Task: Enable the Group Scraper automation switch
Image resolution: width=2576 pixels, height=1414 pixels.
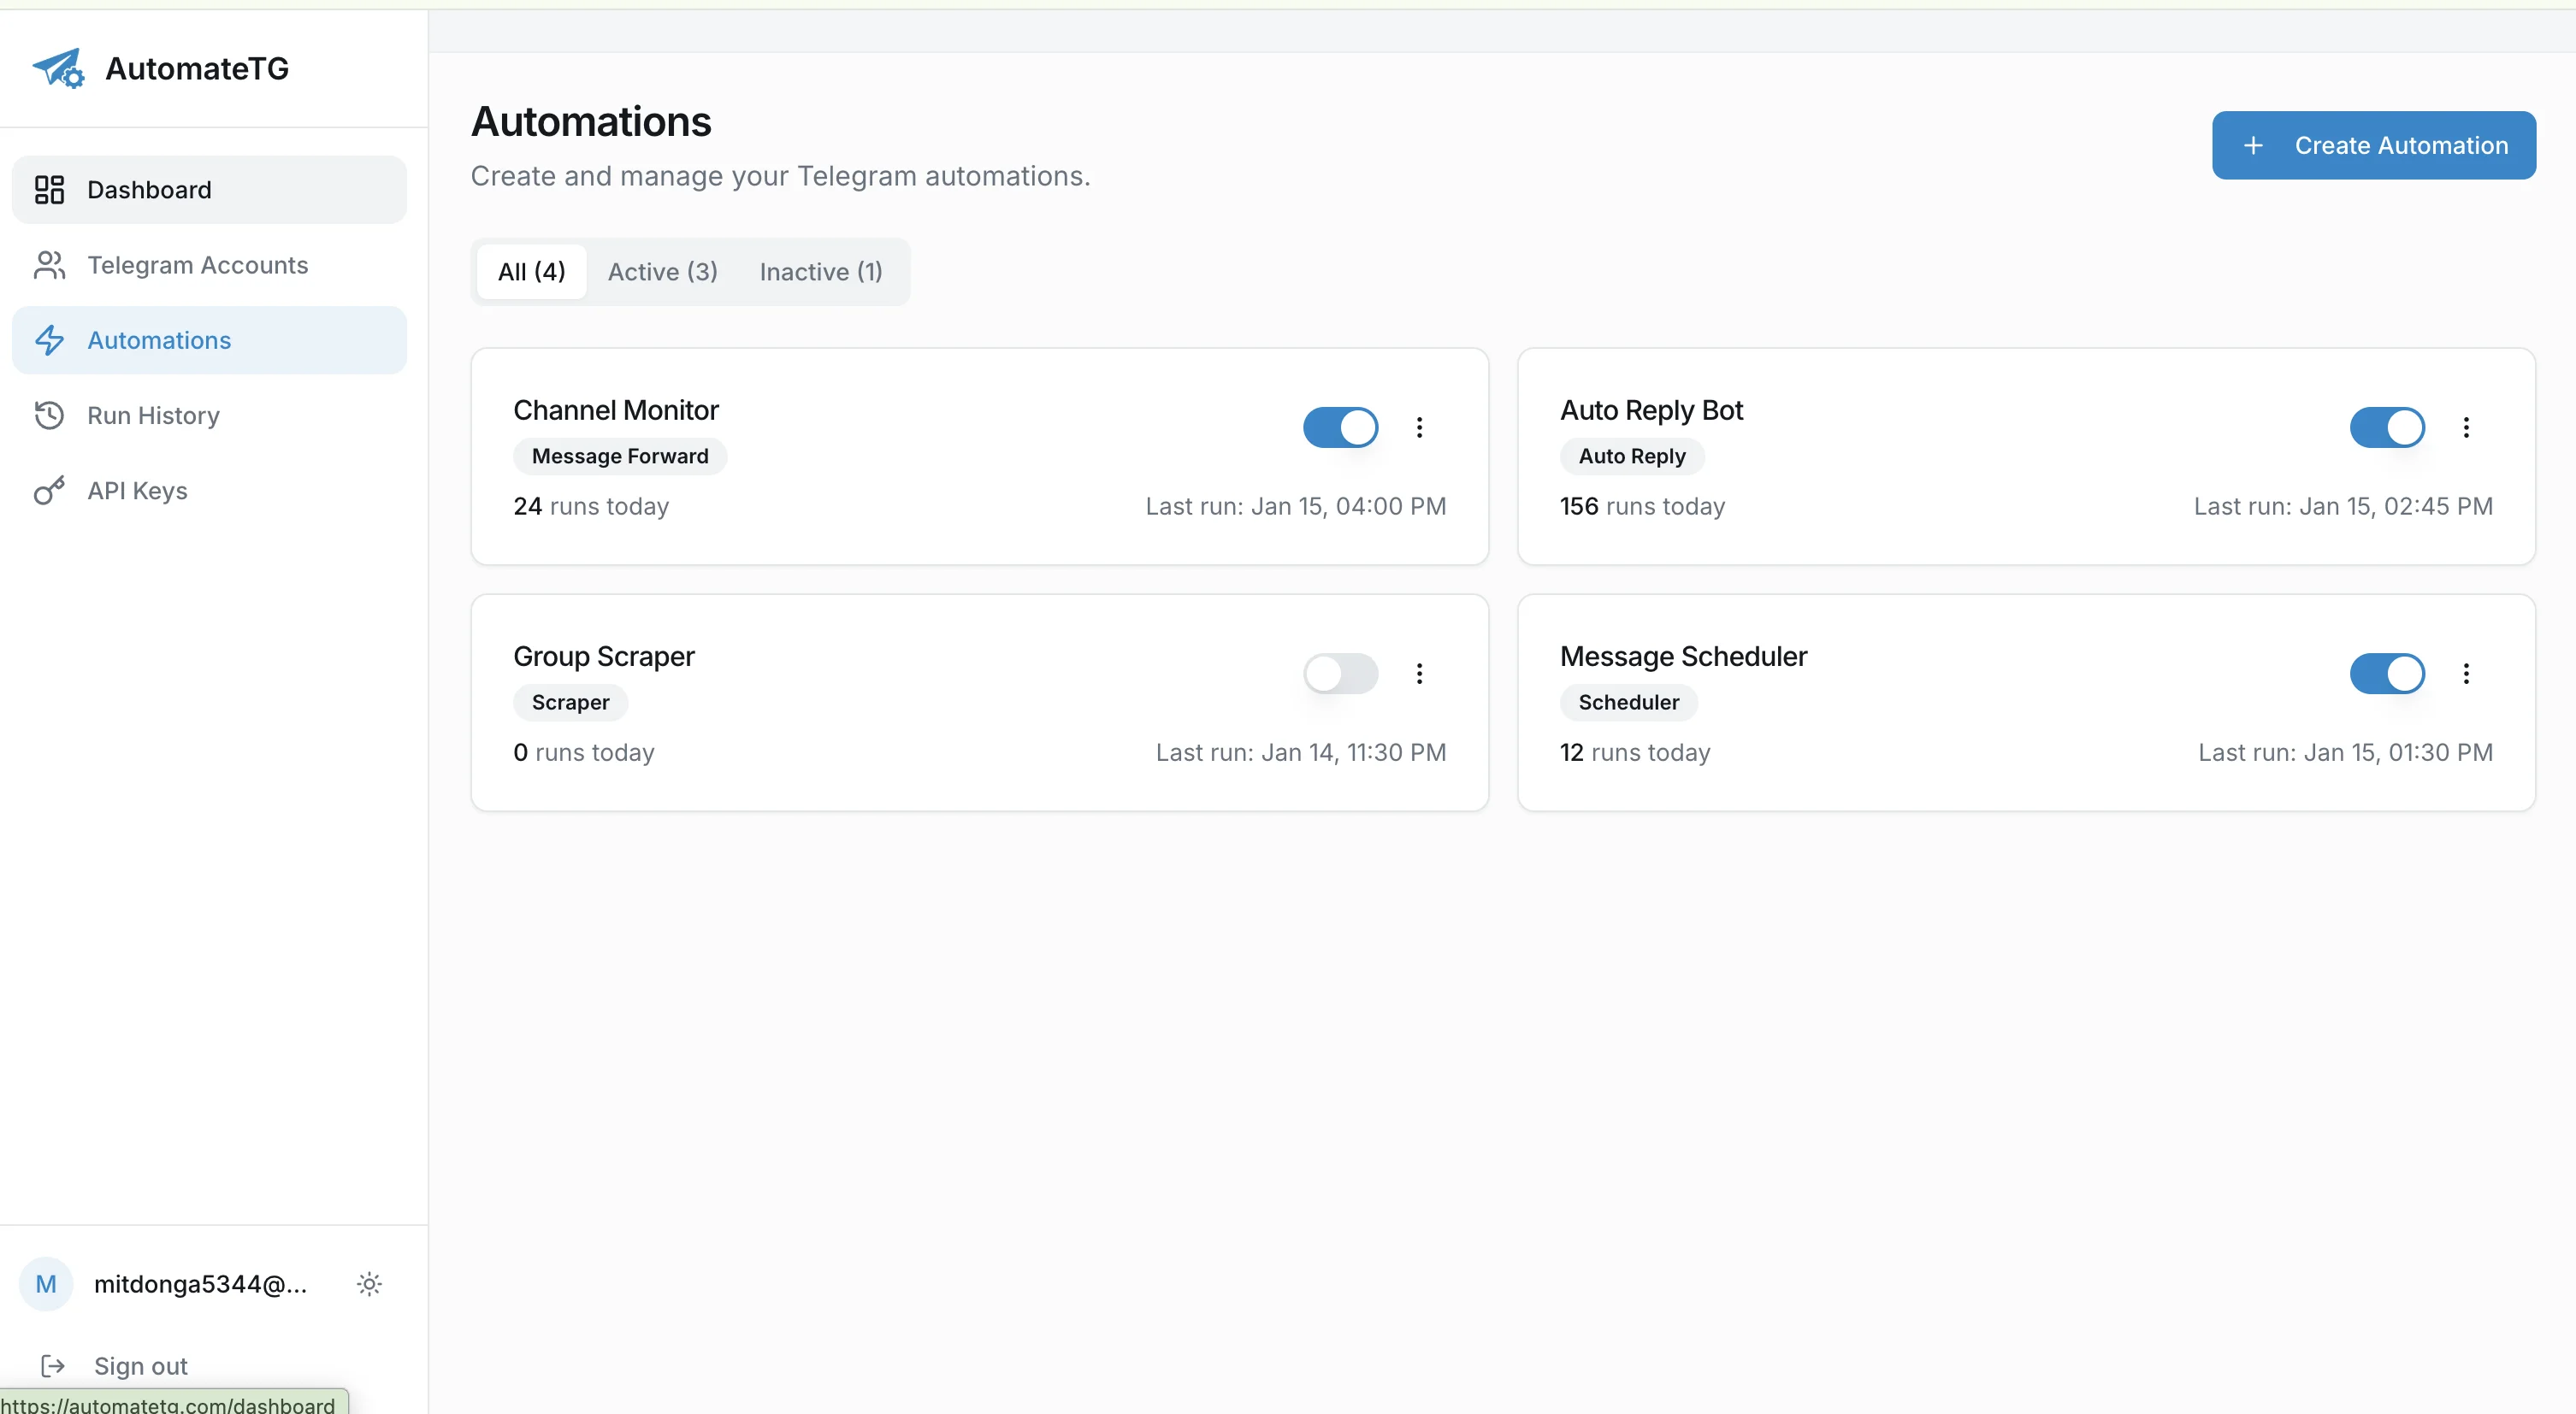Action: (x=1340, y=674)
